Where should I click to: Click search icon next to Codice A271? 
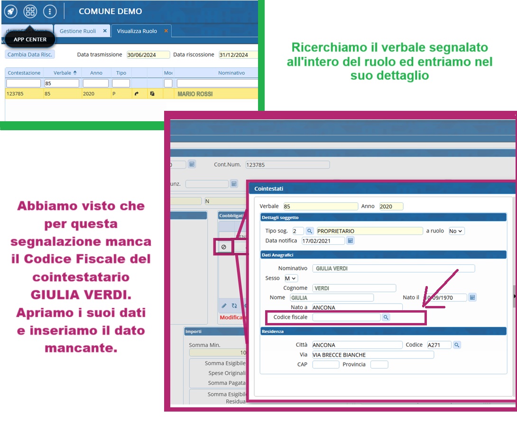point(457,345)
